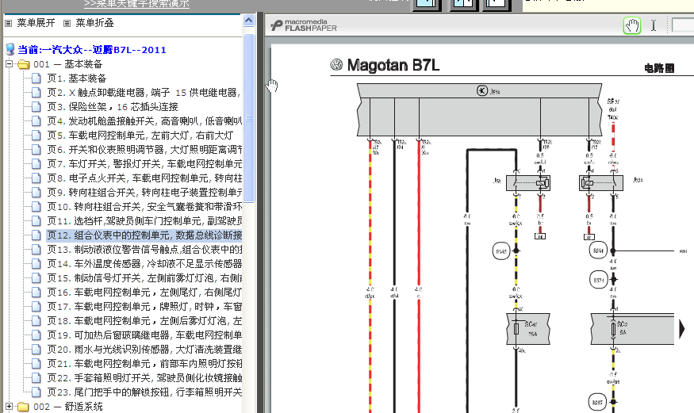Image resolution: width=694 pixels, height=413 pixels.
Task: Open 页1. 基本装备
Action: coord(77,78)
